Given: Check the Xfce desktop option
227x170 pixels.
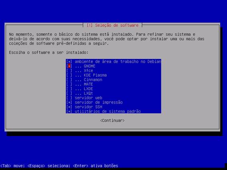Looking at the screenshot, I should pos(69,71).
